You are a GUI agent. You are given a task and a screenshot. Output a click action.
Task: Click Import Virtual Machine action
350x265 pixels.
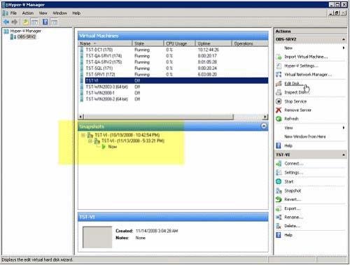pyautogui.click(x=306, y=57)
